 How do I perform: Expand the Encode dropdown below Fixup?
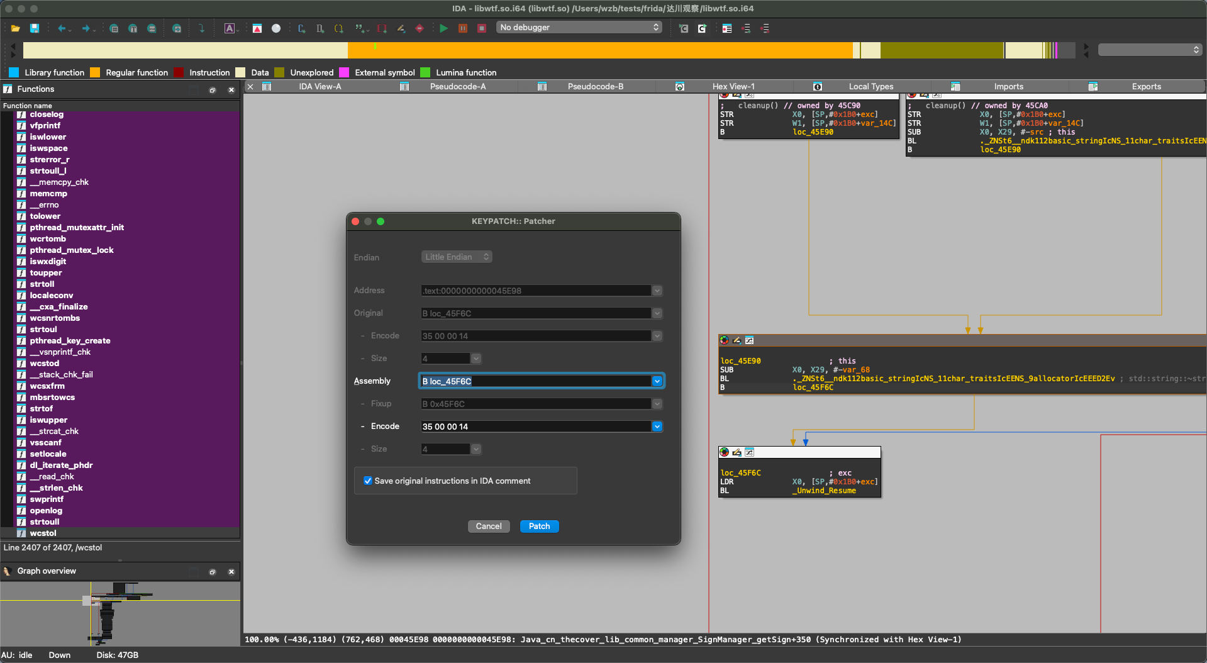657,426
